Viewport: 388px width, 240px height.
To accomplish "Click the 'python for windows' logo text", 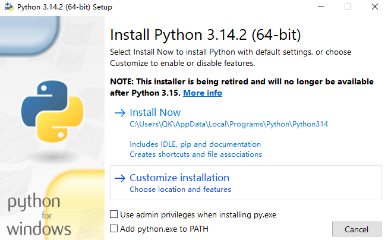I will 39,214.
